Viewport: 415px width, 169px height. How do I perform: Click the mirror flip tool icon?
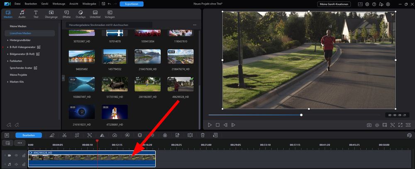(x=102, y=135)
